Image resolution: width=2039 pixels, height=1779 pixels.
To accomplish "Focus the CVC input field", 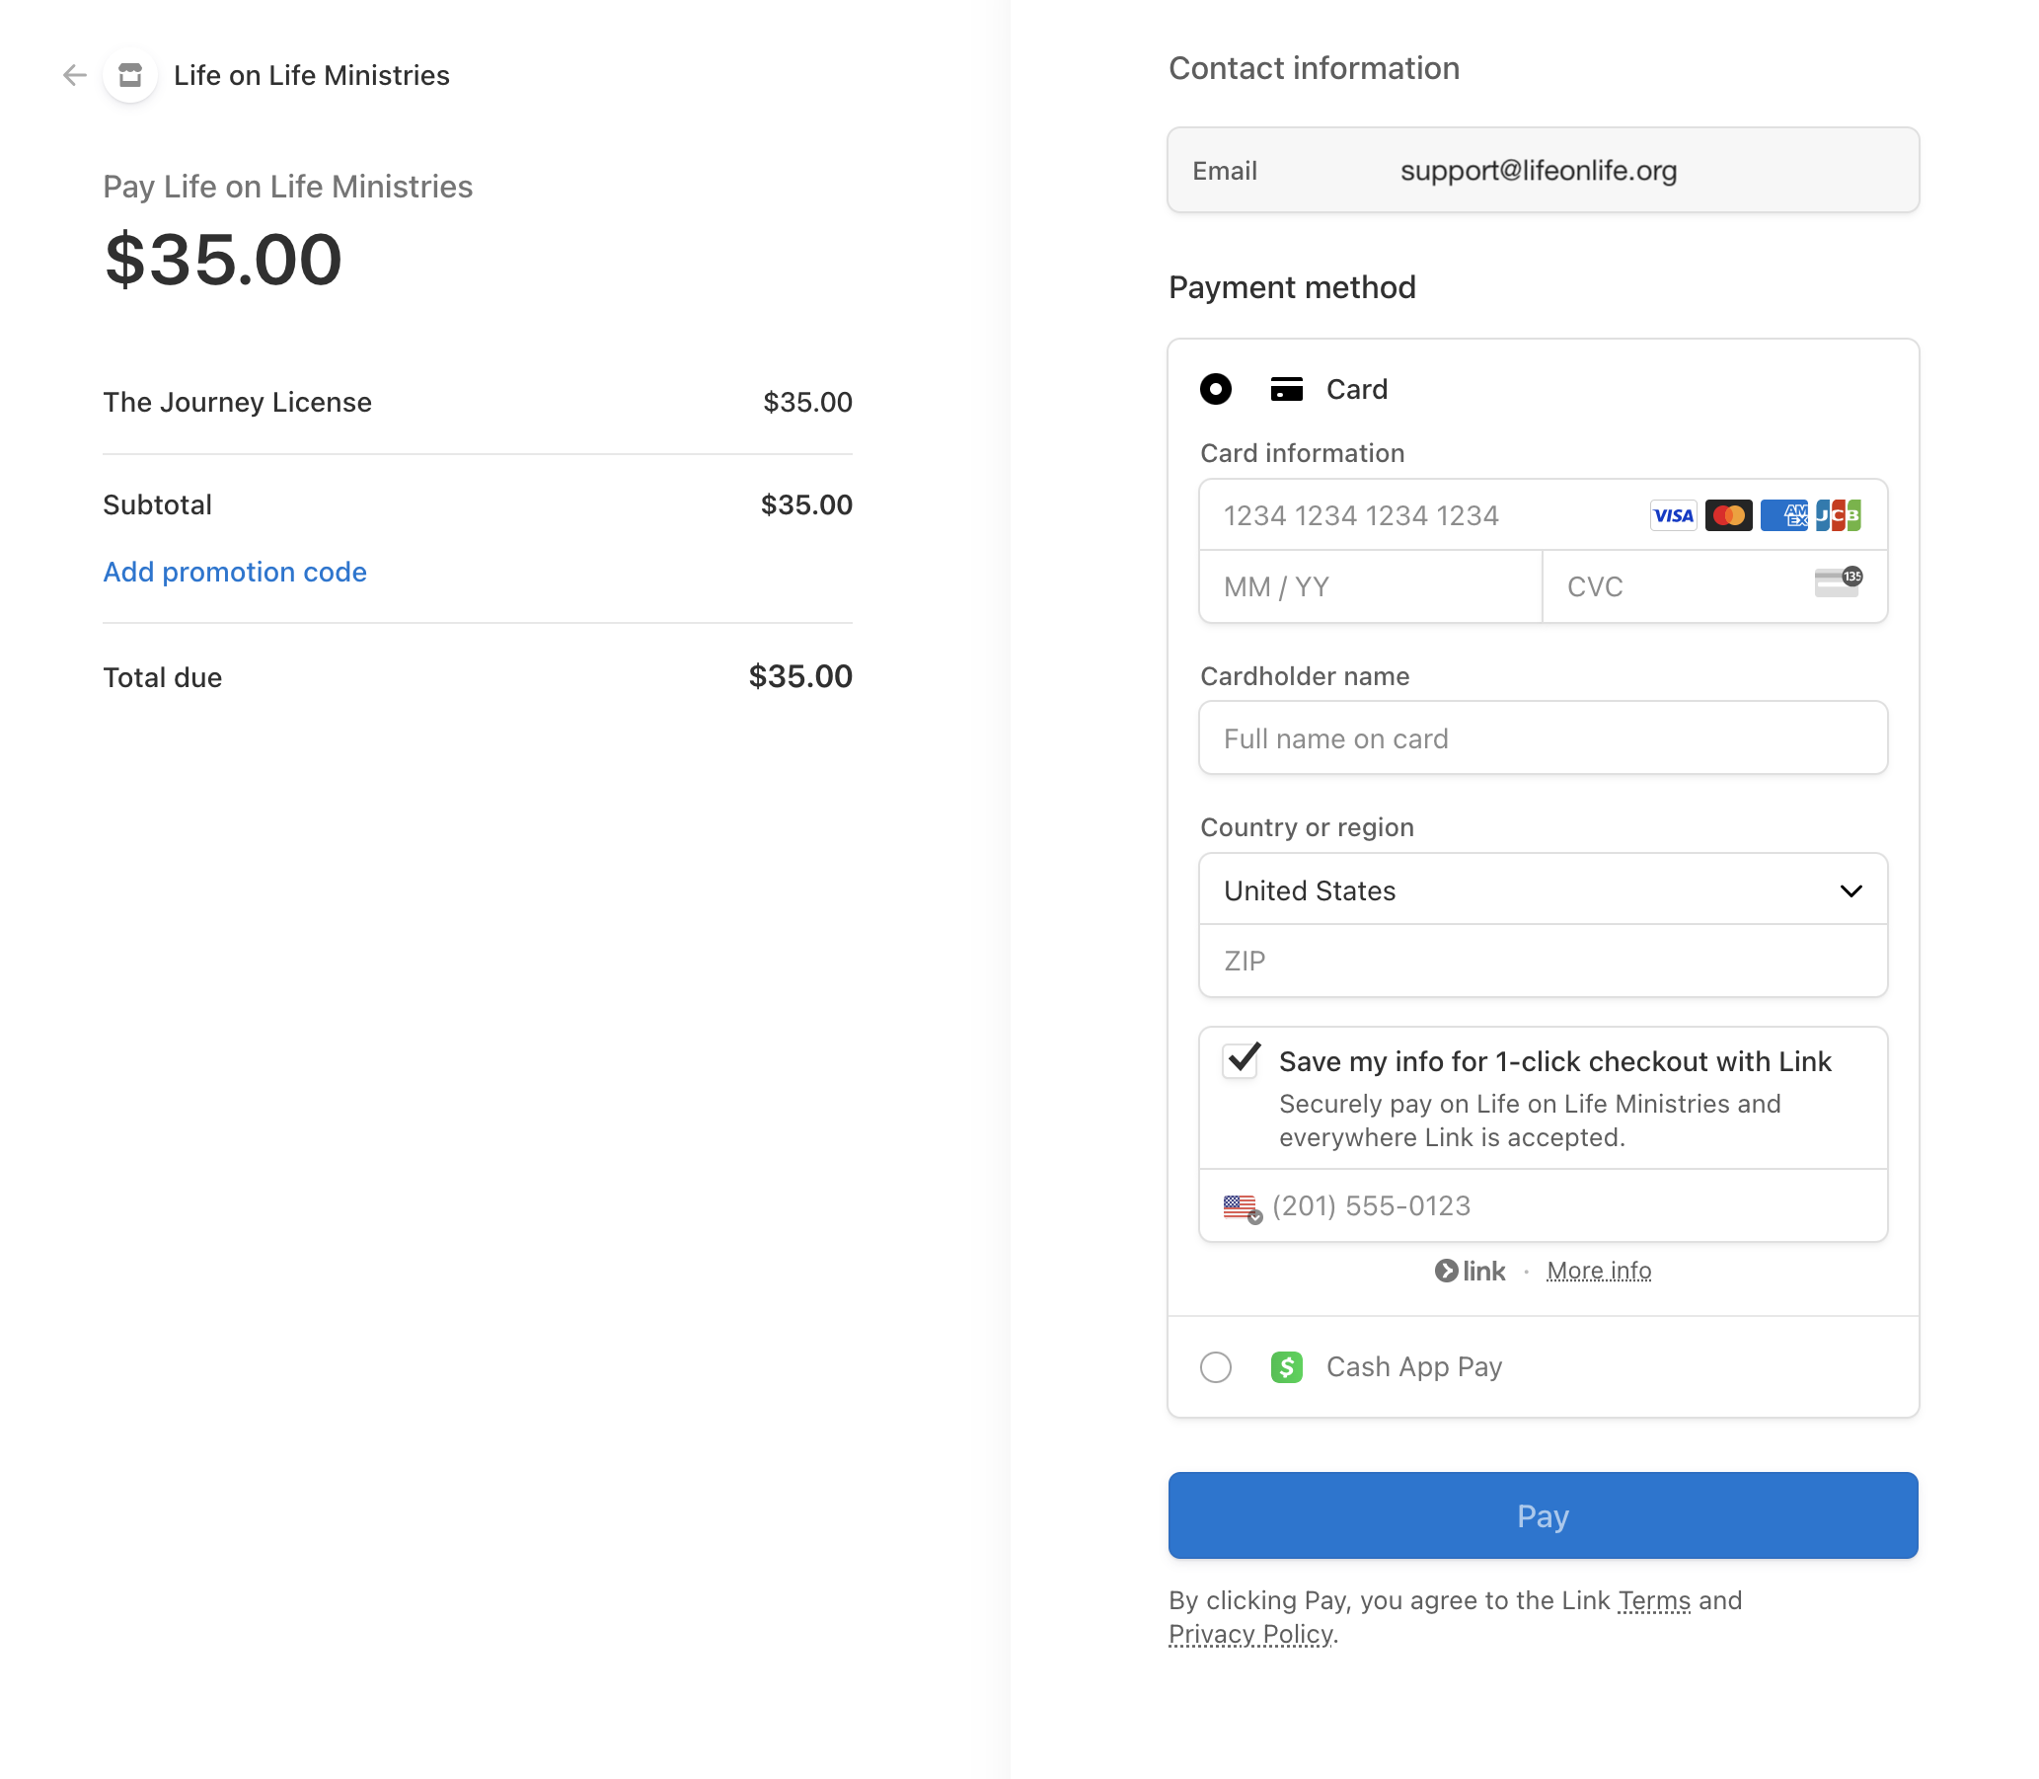I will coord(1714,587).
